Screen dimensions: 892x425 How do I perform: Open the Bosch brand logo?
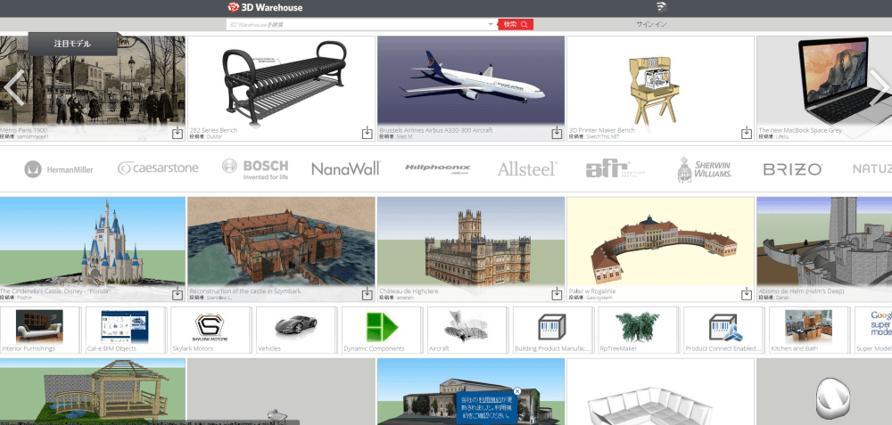(255, 169)
